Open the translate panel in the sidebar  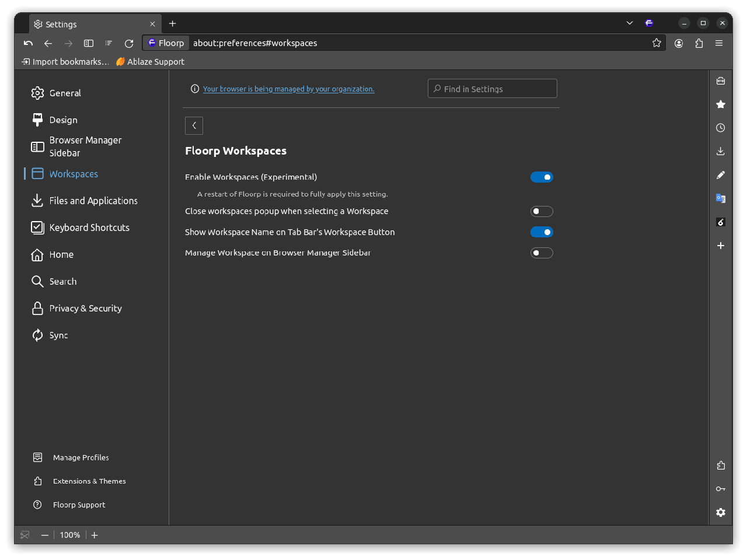[x=721, y=198]
